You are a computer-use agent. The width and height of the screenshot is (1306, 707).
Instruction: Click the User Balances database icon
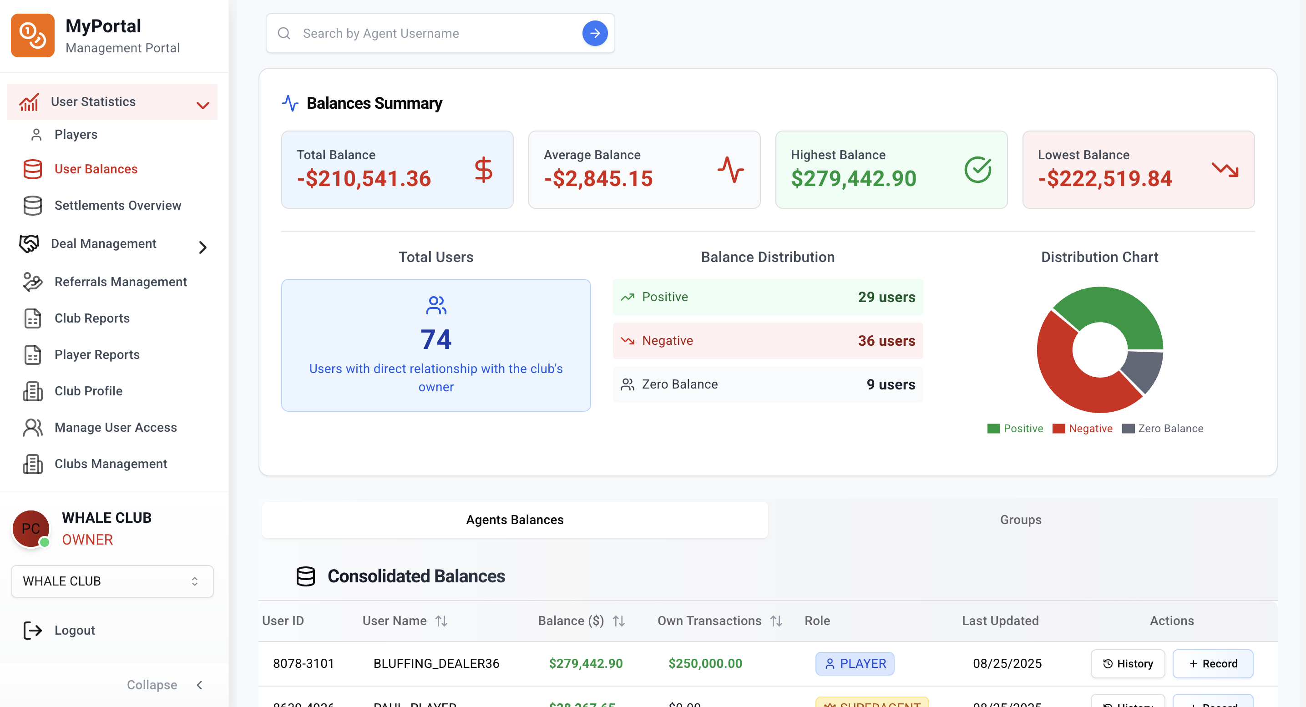32,169
